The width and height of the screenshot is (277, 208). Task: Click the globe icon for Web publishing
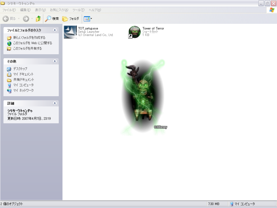(x=9, y=43)
